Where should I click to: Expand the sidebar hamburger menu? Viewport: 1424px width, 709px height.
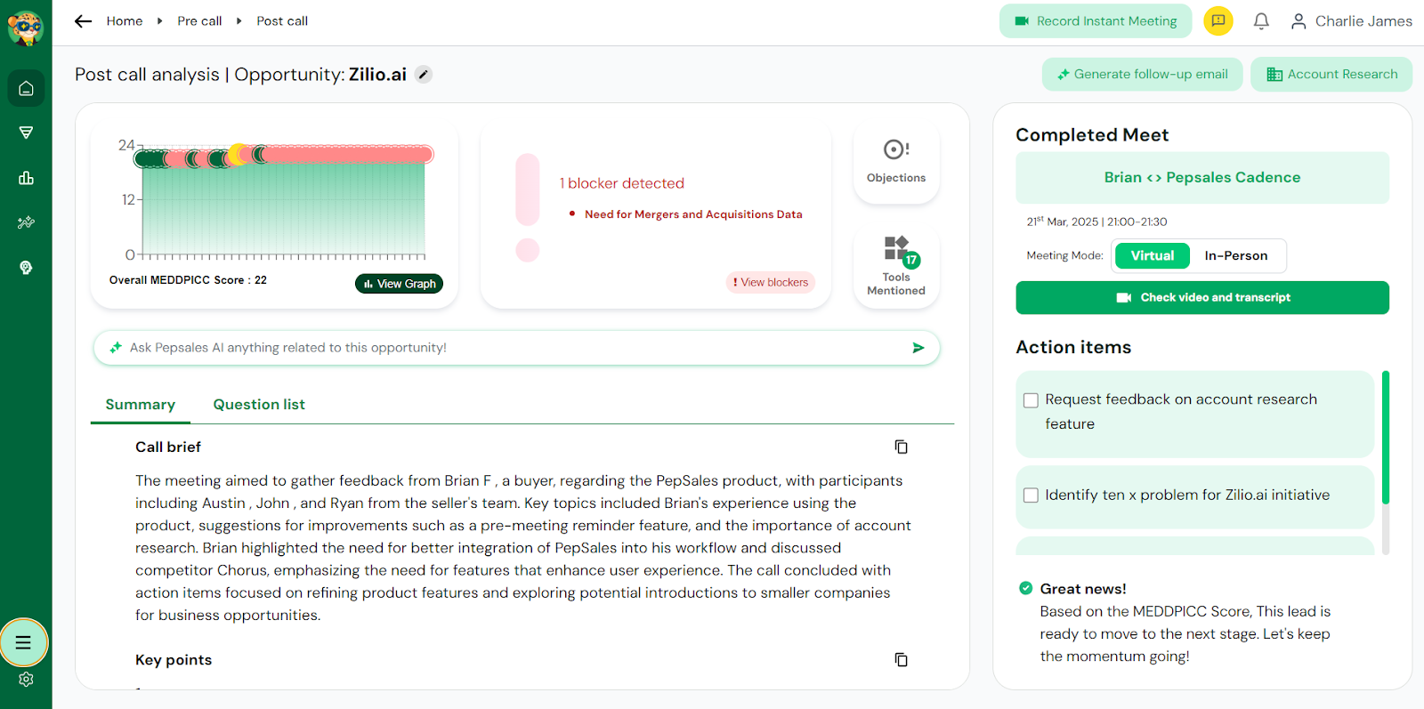(24, 642)
